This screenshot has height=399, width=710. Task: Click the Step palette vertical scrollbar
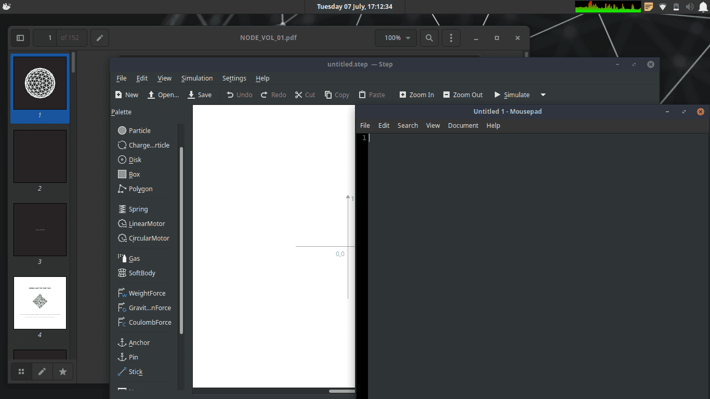(181, 240)
